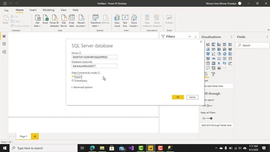Toggle Filters pane visibility eye icon
The width and height of the screenshot is (270, 152).
point(189,37)
